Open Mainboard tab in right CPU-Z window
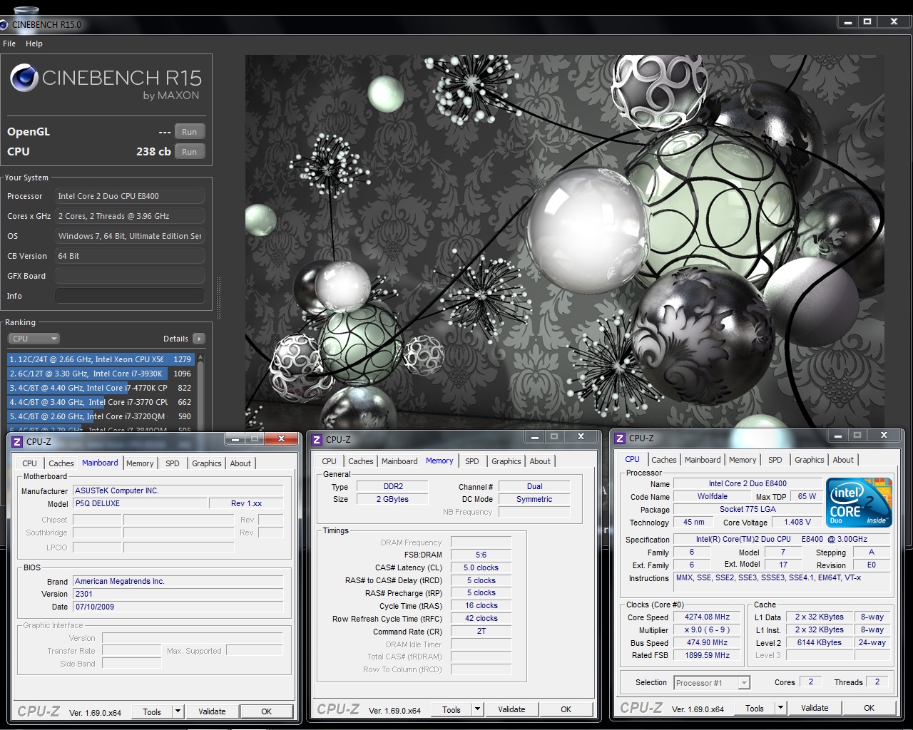This screenshot has width=913, height=730. pos(703,460)
